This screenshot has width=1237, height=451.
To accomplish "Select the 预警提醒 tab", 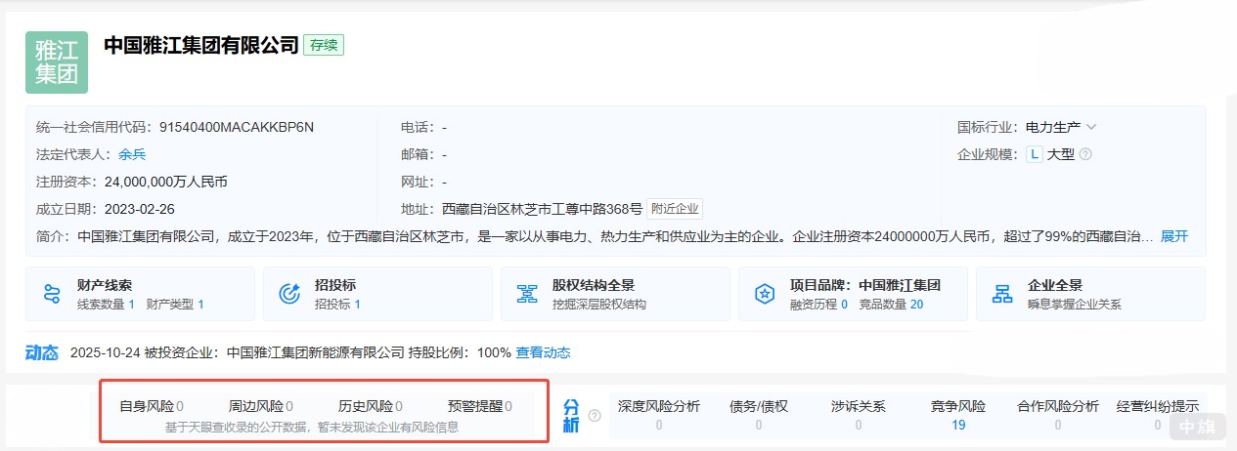I will point(480,406).
